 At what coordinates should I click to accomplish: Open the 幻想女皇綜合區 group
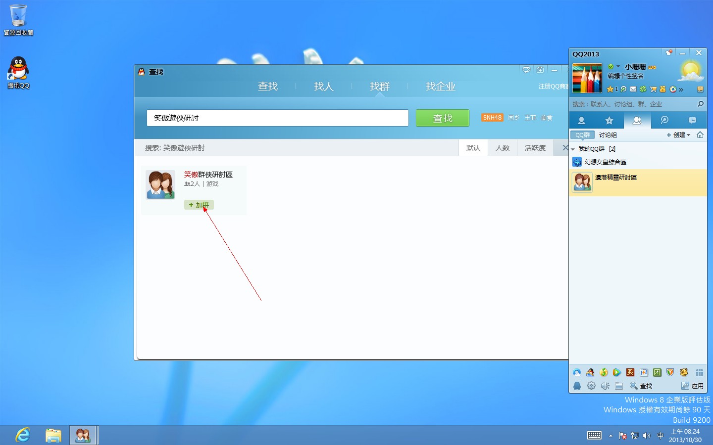(x=638, y=162)
